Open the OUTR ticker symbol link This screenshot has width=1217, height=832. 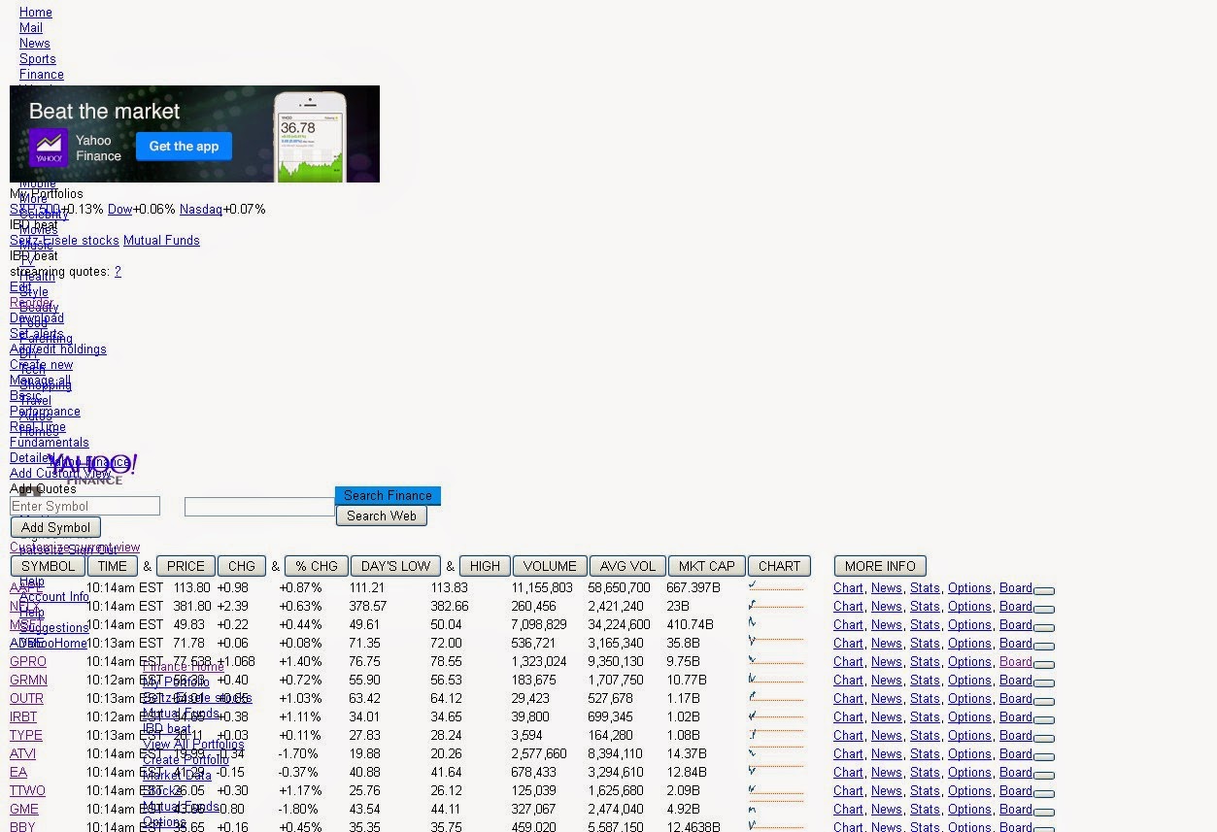coord(26,699)
